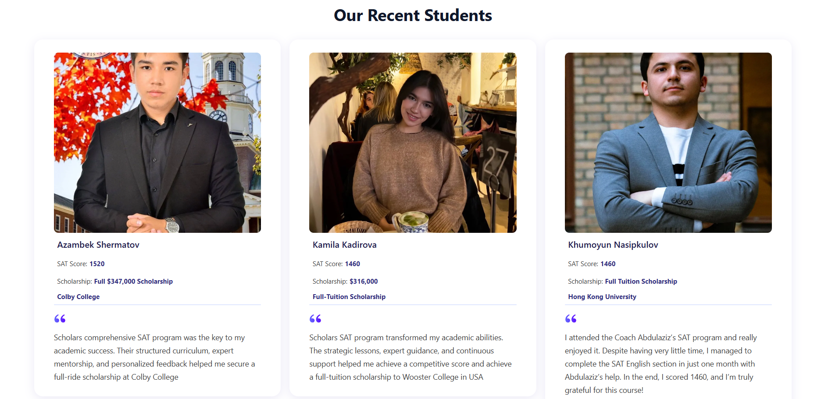Click Full-Tuition Scholarship under Kamila's card
The height and width of the screenshot is (399, 814).
coord(349,297)
